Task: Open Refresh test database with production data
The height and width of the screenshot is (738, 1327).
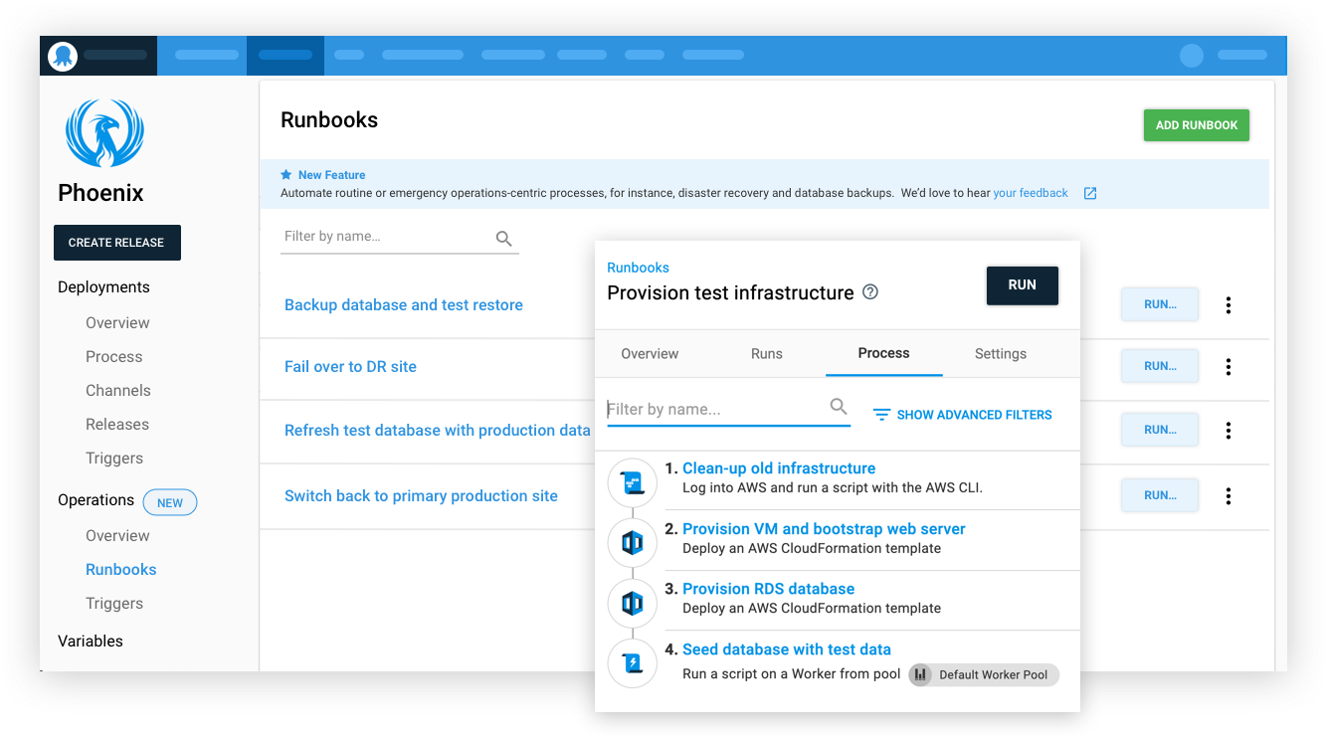Action: [x=438, y=431]
